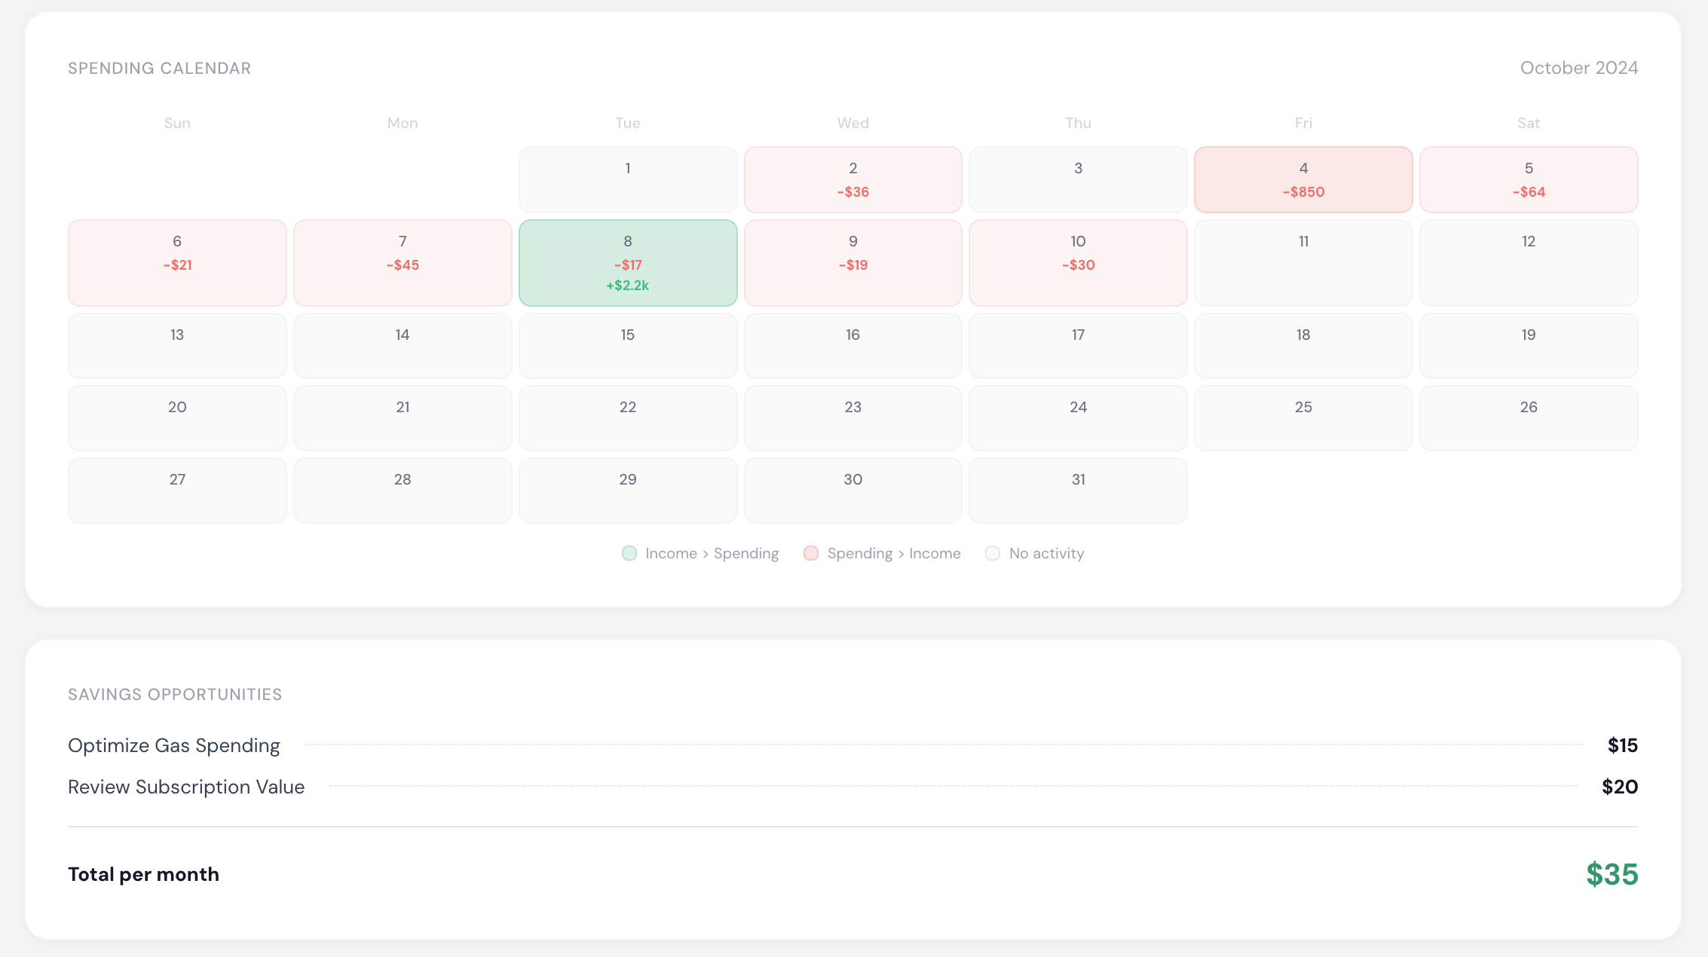Select October 31, the last day

[1078, 490]
